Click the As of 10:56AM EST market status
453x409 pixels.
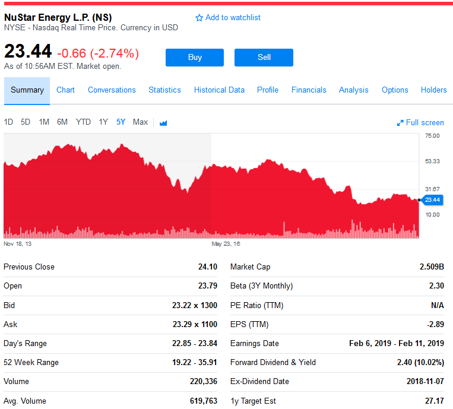[x=63, y=66]
